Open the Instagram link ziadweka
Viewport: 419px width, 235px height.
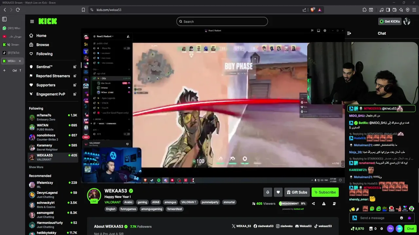click(284, 226)
